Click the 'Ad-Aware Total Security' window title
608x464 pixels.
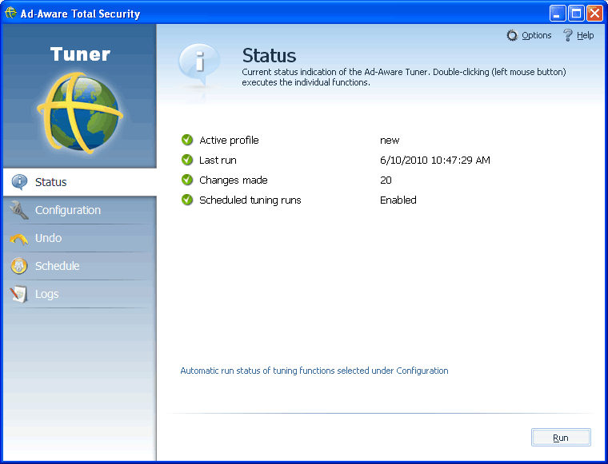pyautogui.click(x=80, y=14)
